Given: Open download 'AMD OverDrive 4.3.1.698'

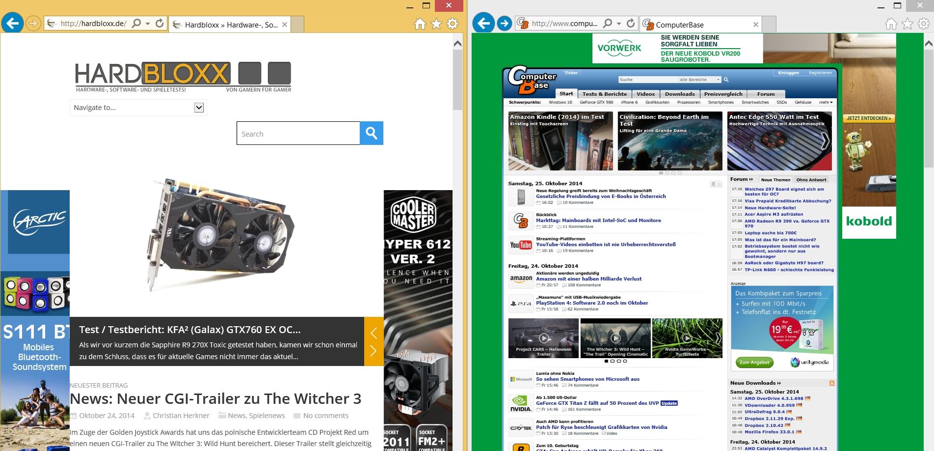Looking at the screenshot, I should tap(774, 398).
